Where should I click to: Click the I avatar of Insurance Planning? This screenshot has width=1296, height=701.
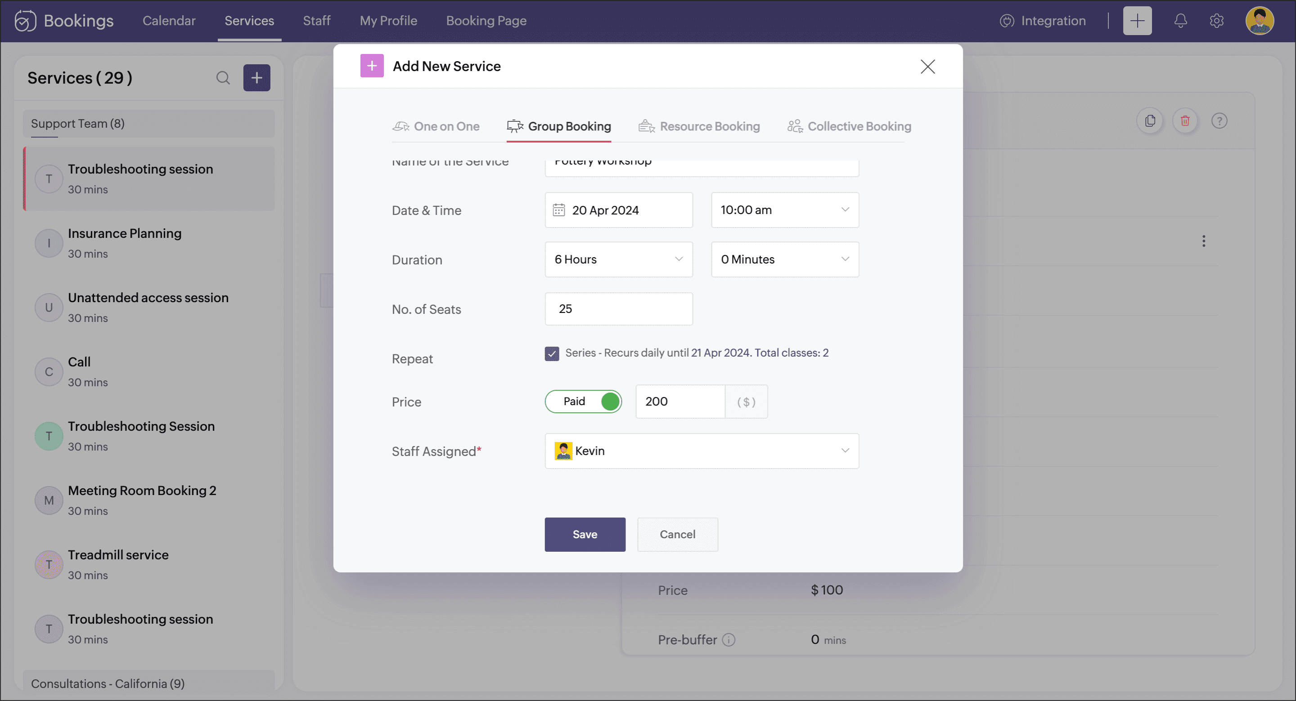49,243
